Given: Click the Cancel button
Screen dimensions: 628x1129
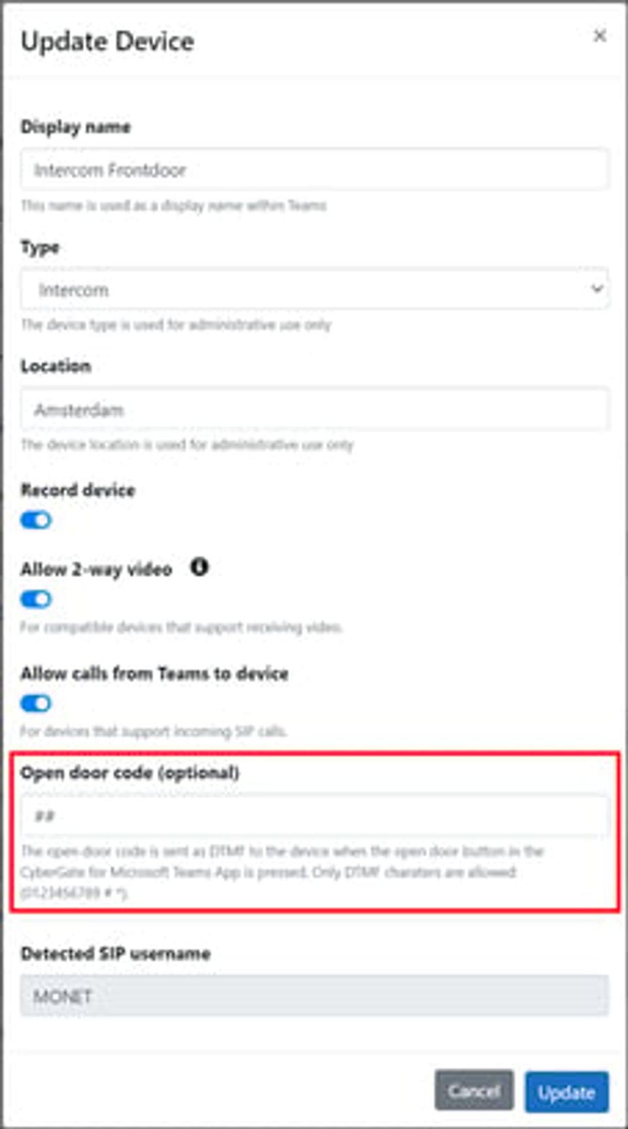Looking at the screenshot, I should 474,1091.
